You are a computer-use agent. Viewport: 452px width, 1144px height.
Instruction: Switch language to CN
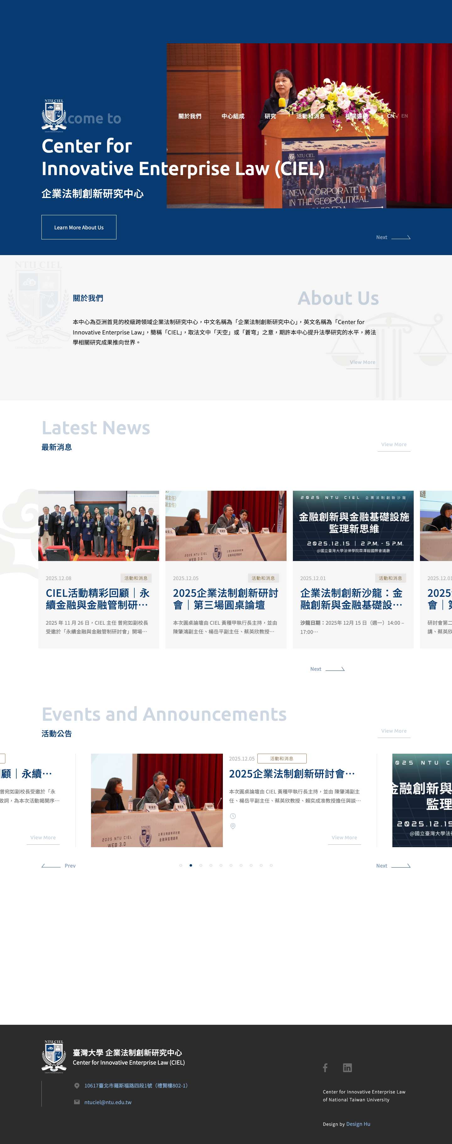[x=390, y=116]
